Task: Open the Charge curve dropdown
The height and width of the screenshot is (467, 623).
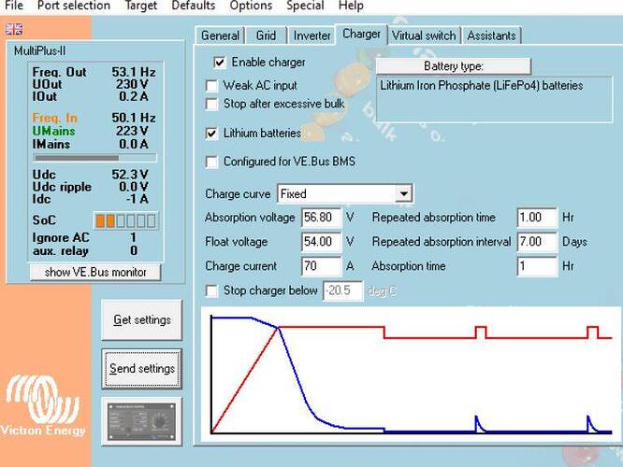Action: pyautogui.click(x=404, y=194)
